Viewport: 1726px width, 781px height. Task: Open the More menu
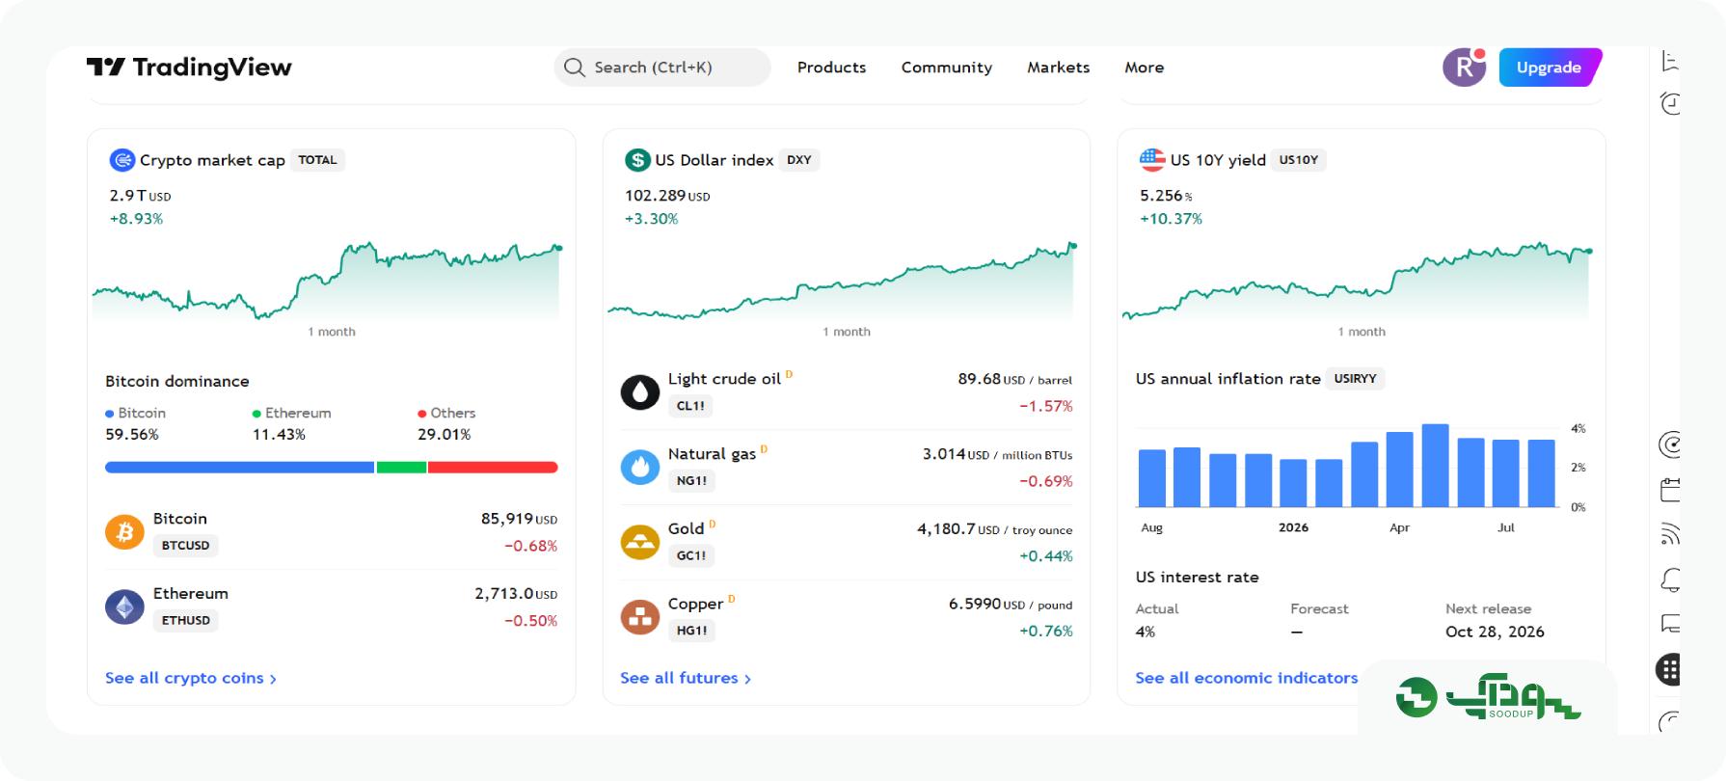[1145, 67]
